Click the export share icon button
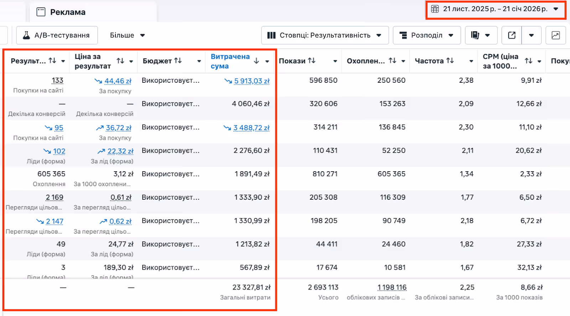 (x=512, y=35)
